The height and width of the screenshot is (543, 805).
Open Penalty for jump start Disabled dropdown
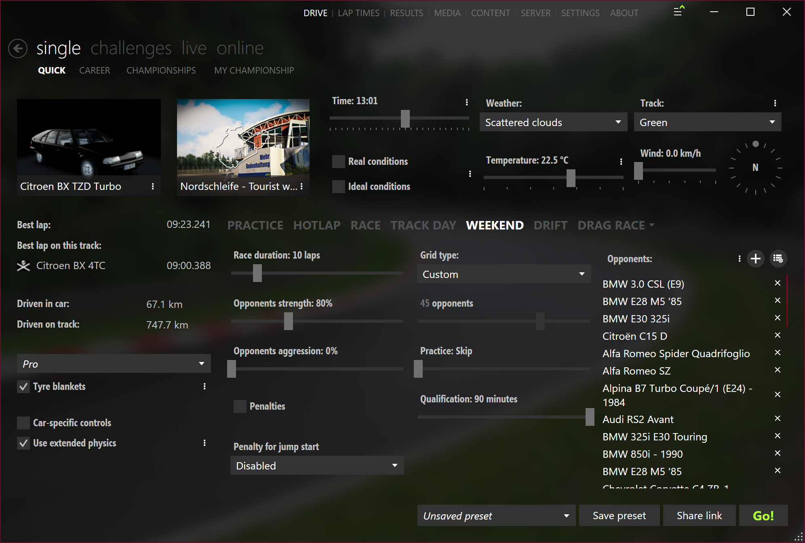[x=317, y=465]
